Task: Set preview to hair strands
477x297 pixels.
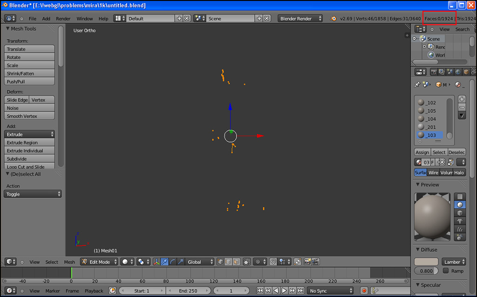Action: [460, 229]
